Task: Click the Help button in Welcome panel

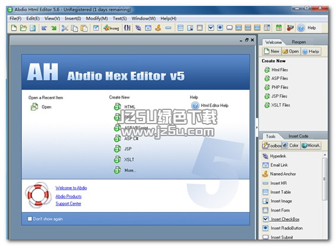Action: click(x=311, y=51)
